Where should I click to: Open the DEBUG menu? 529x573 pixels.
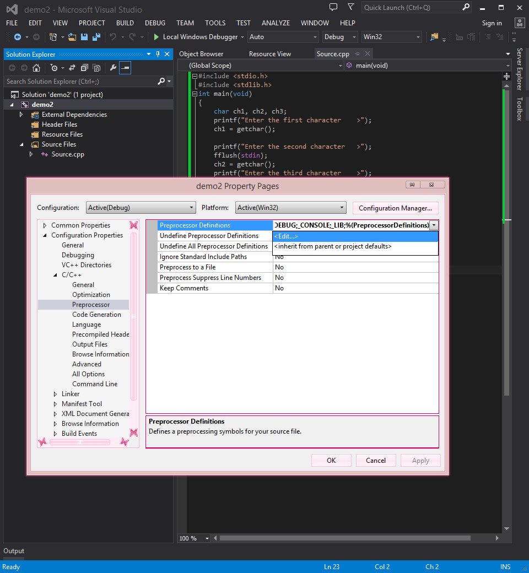click(155, 23)
